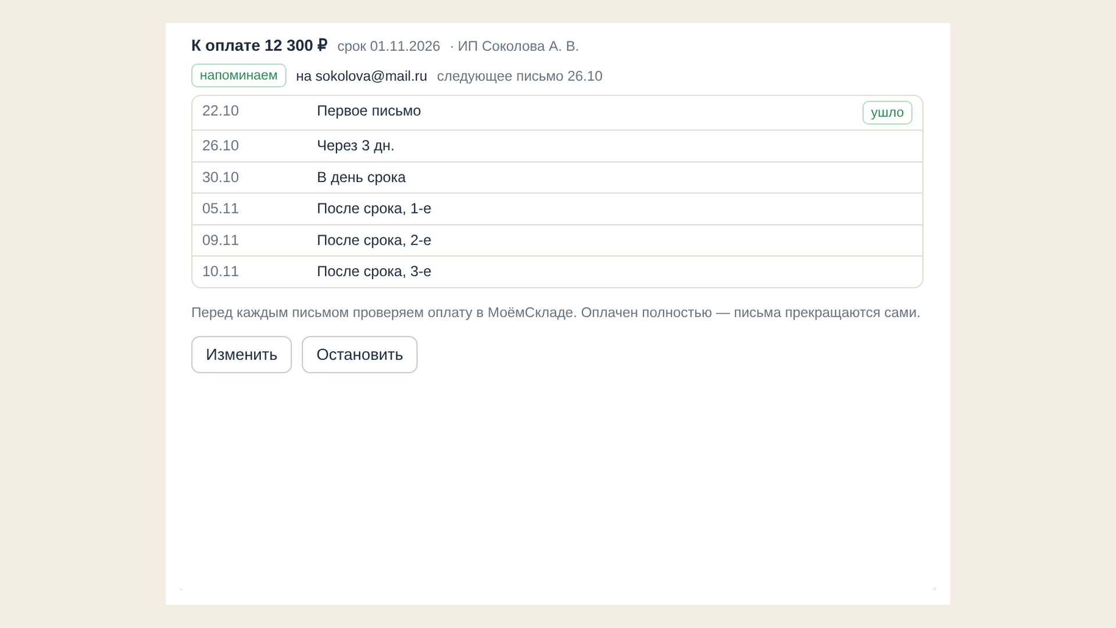Select the В день срока row
Viewport: 1116px width, 628px height.
[x=557, y=177]
